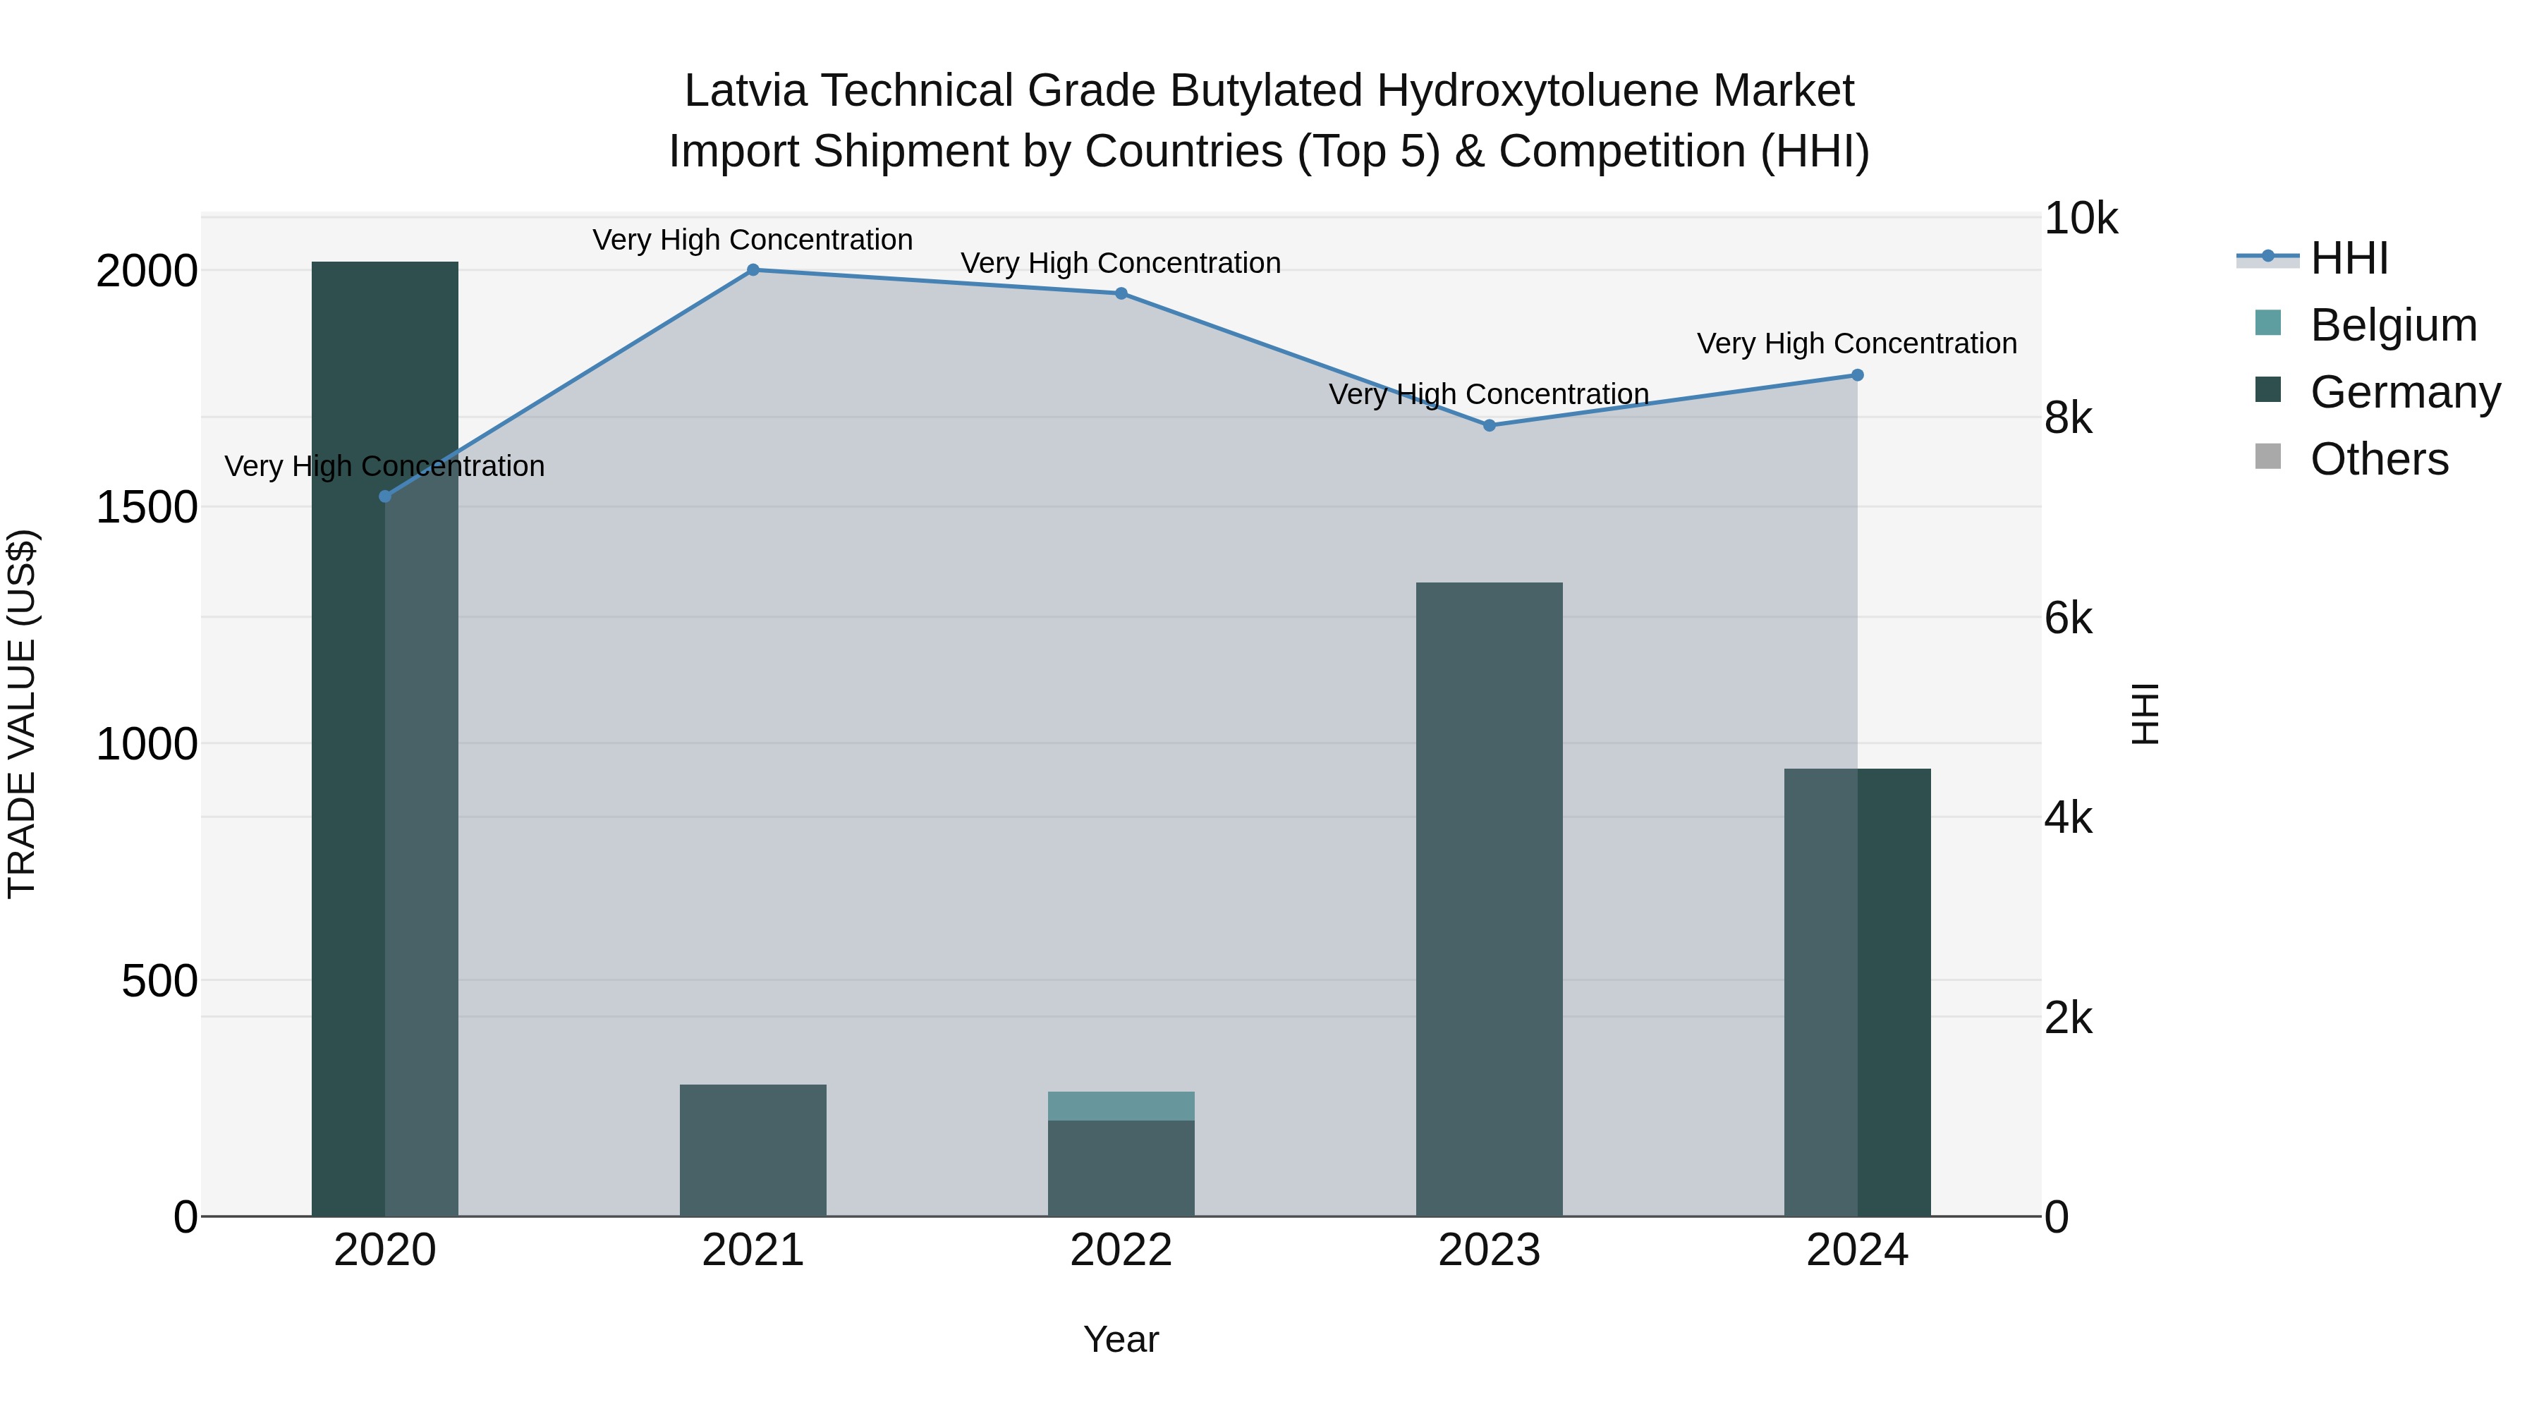Click the chart title about Latvia BHT market
Image resolution: width=2539 pixels, height=1428 pixels.
point(1269,91)
